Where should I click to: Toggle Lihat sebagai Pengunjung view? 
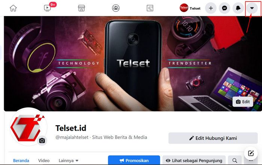(x=194, y=160)
